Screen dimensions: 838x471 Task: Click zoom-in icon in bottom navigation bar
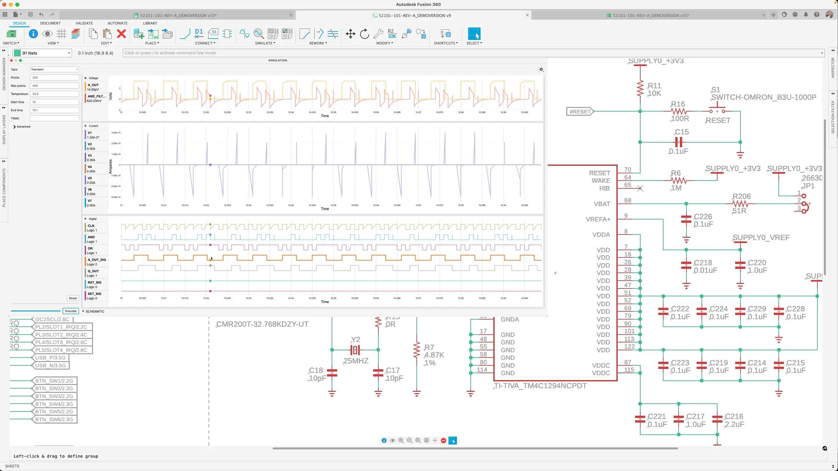[401, 441]
